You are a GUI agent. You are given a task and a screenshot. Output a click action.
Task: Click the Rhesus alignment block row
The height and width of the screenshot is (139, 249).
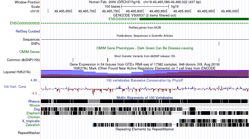pos(145,101)
